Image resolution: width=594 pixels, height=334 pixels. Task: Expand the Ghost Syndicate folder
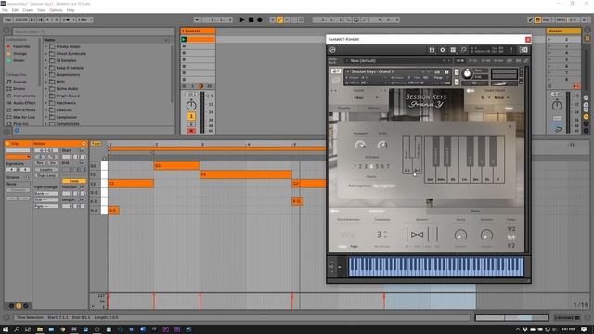[x=45, y=54]
